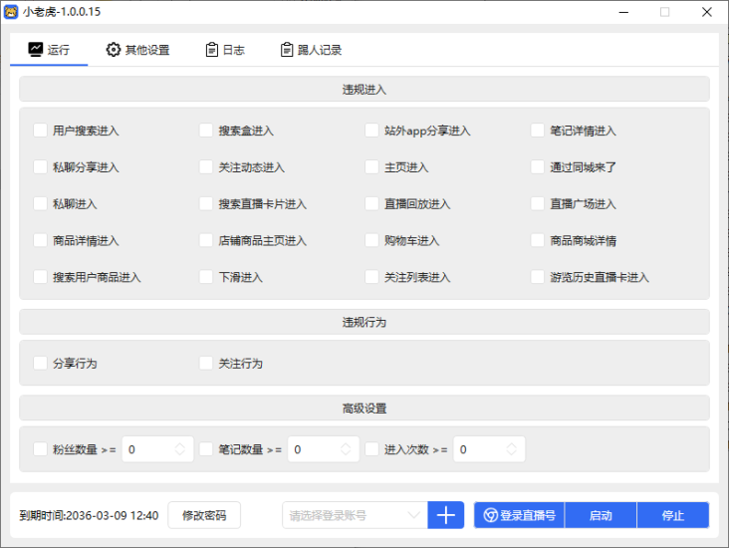Click the 粉丝数量 value input field
Viewport: 729px width, 548px height.
coord(157,449)
